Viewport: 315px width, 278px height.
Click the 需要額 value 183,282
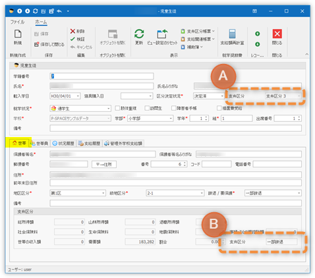click(x=140, y=242)
